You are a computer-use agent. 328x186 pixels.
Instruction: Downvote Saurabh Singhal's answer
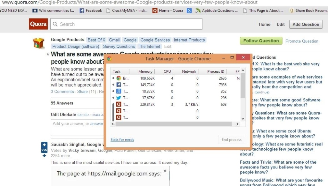click(44, 156)
